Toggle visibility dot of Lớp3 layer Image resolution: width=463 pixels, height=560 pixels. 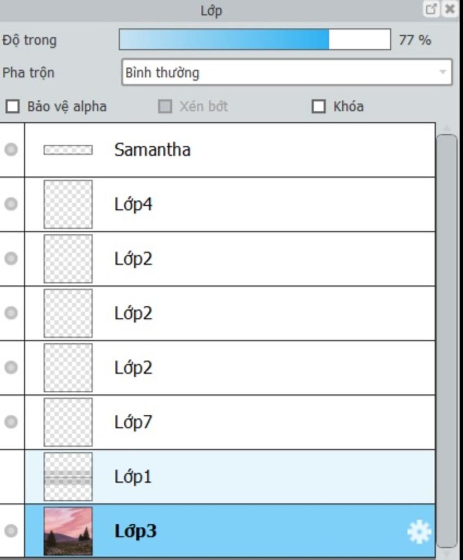tap(11, 531)
